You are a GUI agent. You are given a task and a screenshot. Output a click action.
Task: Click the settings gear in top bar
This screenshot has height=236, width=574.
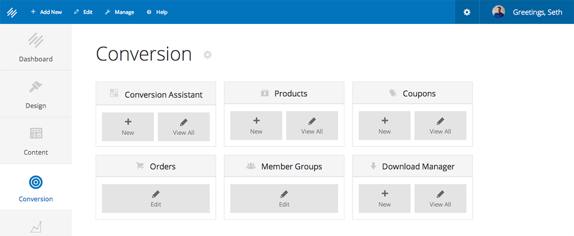467,12
